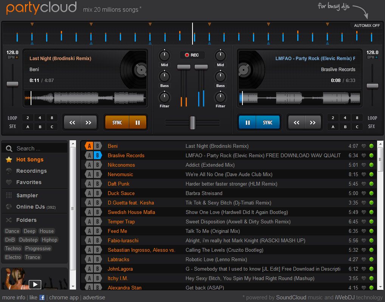Toggle AUTOMIX OFF button

click(x=366, y=26)
